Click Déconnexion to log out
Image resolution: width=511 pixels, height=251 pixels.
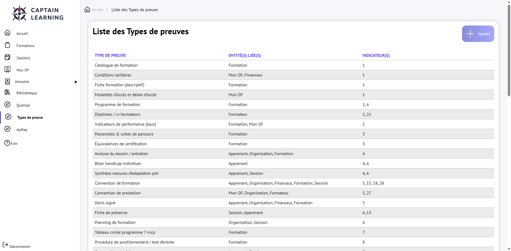(20, 246)
